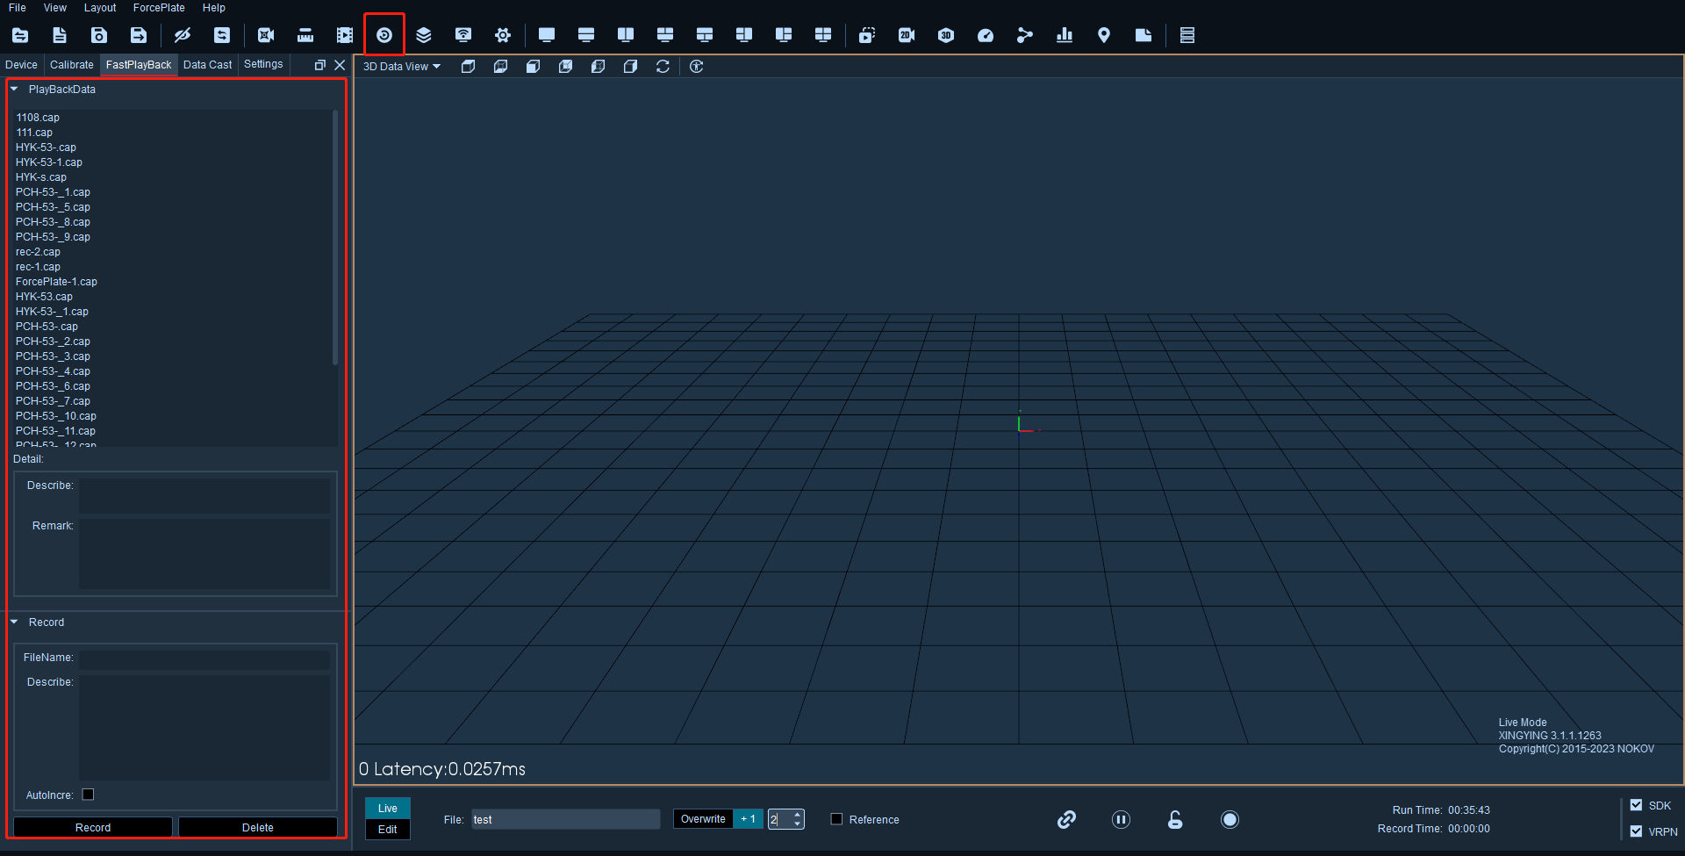Start recording with the round record button

(1230, 819)
